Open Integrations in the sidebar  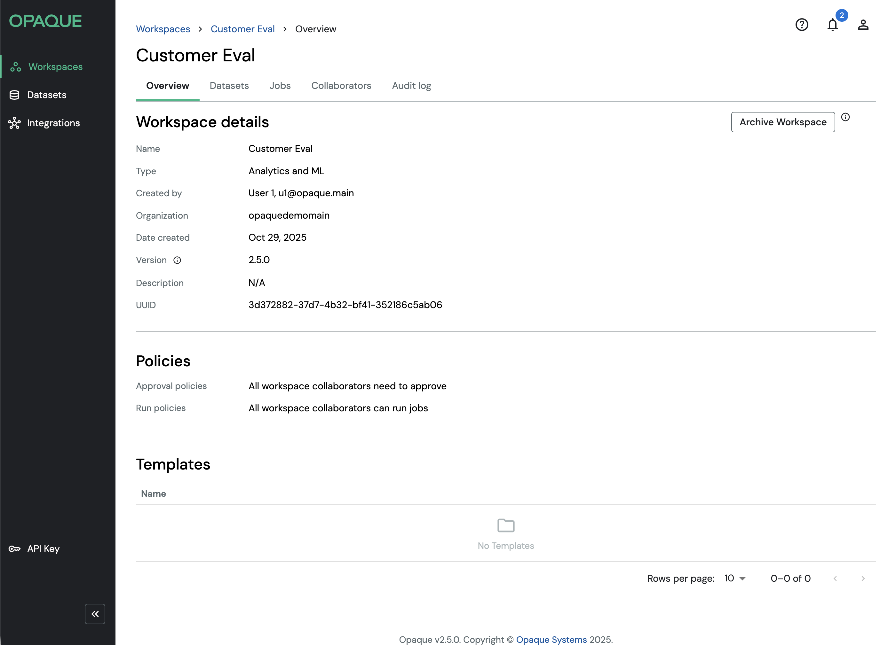[x=53, y=123]
